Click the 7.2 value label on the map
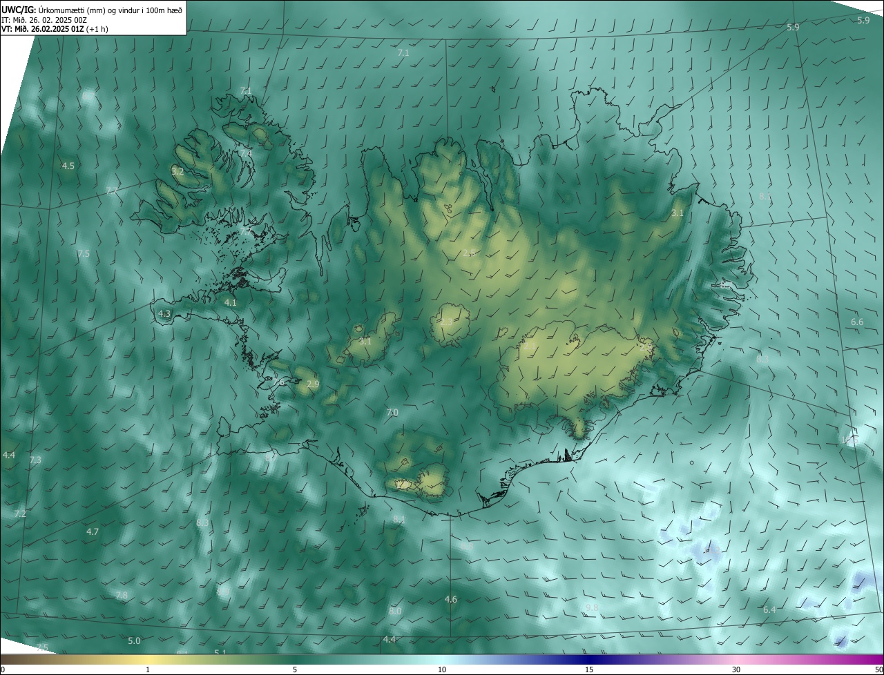Screen dimensions: 884x675 [20, 514]
